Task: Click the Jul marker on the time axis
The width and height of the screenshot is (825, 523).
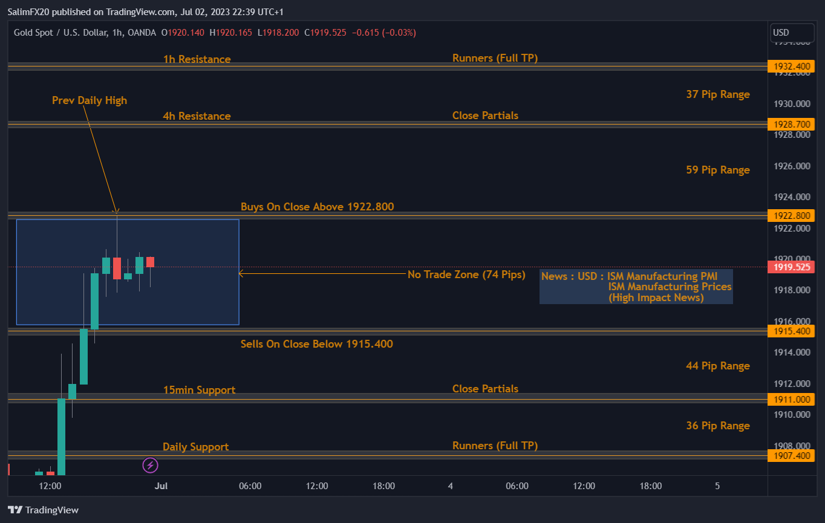Action: (161, 486)
